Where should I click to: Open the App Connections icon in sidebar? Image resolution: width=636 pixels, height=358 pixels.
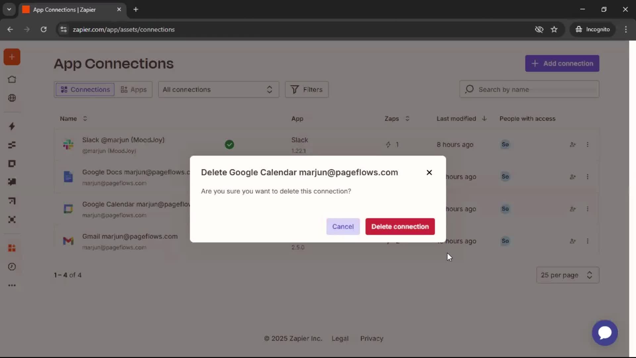12,248
